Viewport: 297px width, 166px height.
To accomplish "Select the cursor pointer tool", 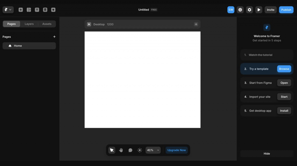I will [x=112, y=150].
